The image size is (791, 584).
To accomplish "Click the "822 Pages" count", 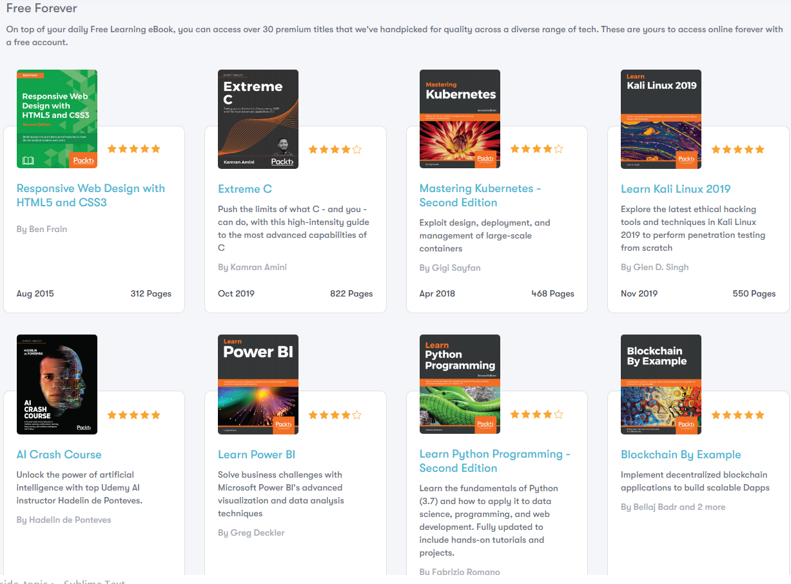I will click(x=351, y=293).
